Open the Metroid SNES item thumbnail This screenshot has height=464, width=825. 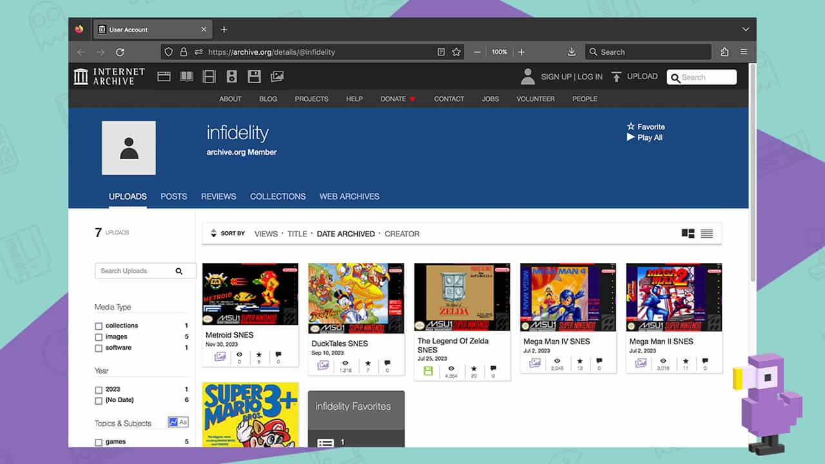click(x=250, y=294)
